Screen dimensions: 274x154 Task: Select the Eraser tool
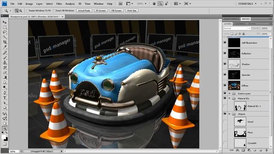5,72
